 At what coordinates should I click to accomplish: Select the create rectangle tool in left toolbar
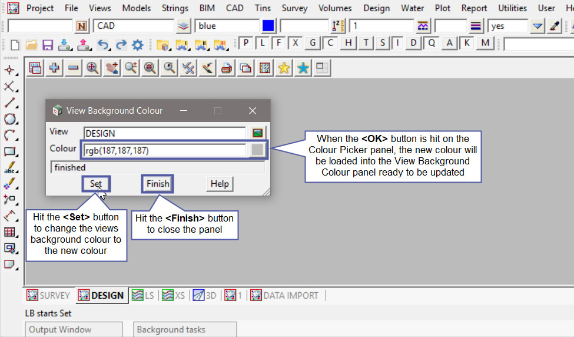(9, 151)
